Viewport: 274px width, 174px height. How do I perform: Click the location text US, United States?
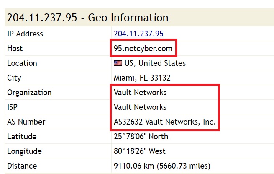tap(155, 63)
